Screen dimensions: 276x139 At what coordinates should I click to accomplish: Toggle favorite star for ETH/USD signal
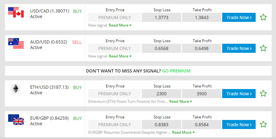[263, 93]
